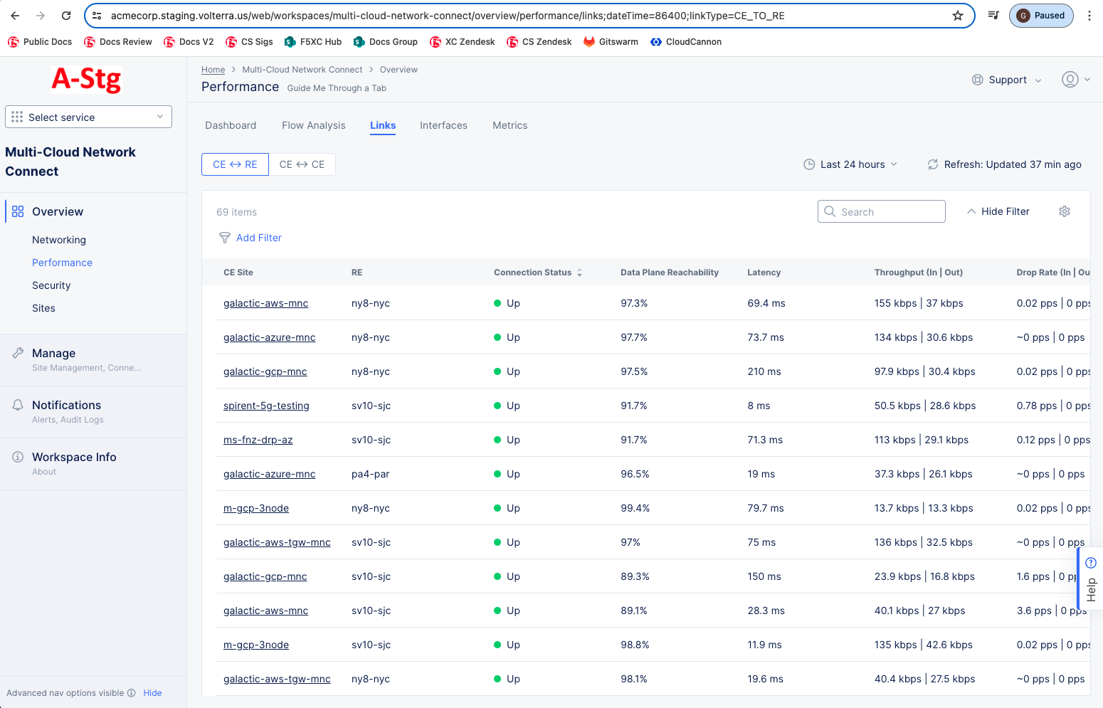The image size is (1103, 708).
Task: Click Add Filter to create a filter
Action: tap(258, 237)
